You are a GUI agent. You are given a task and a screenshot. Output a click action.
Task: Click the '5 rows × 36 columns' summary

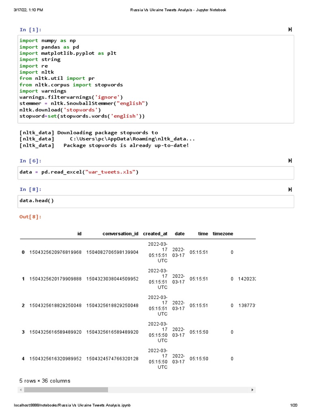[x=45, y=381]
